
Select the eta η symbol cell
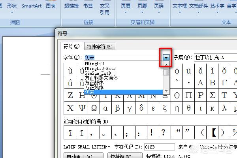pyautogui.click(x=177, y=108)
